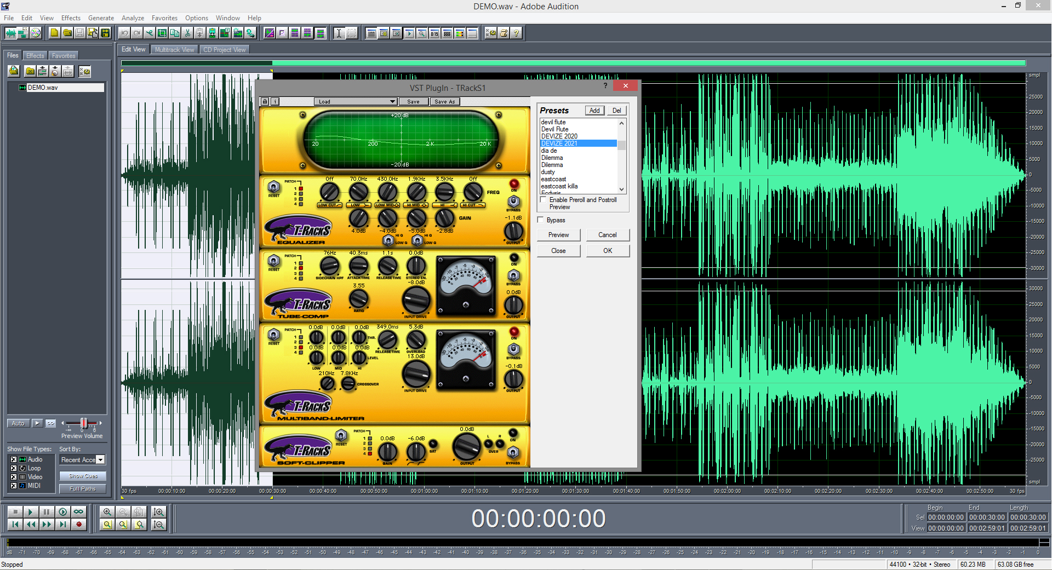Screen dimensions: 1052x570
Task: Click the Show Cues button
Action: coord(83,476)
